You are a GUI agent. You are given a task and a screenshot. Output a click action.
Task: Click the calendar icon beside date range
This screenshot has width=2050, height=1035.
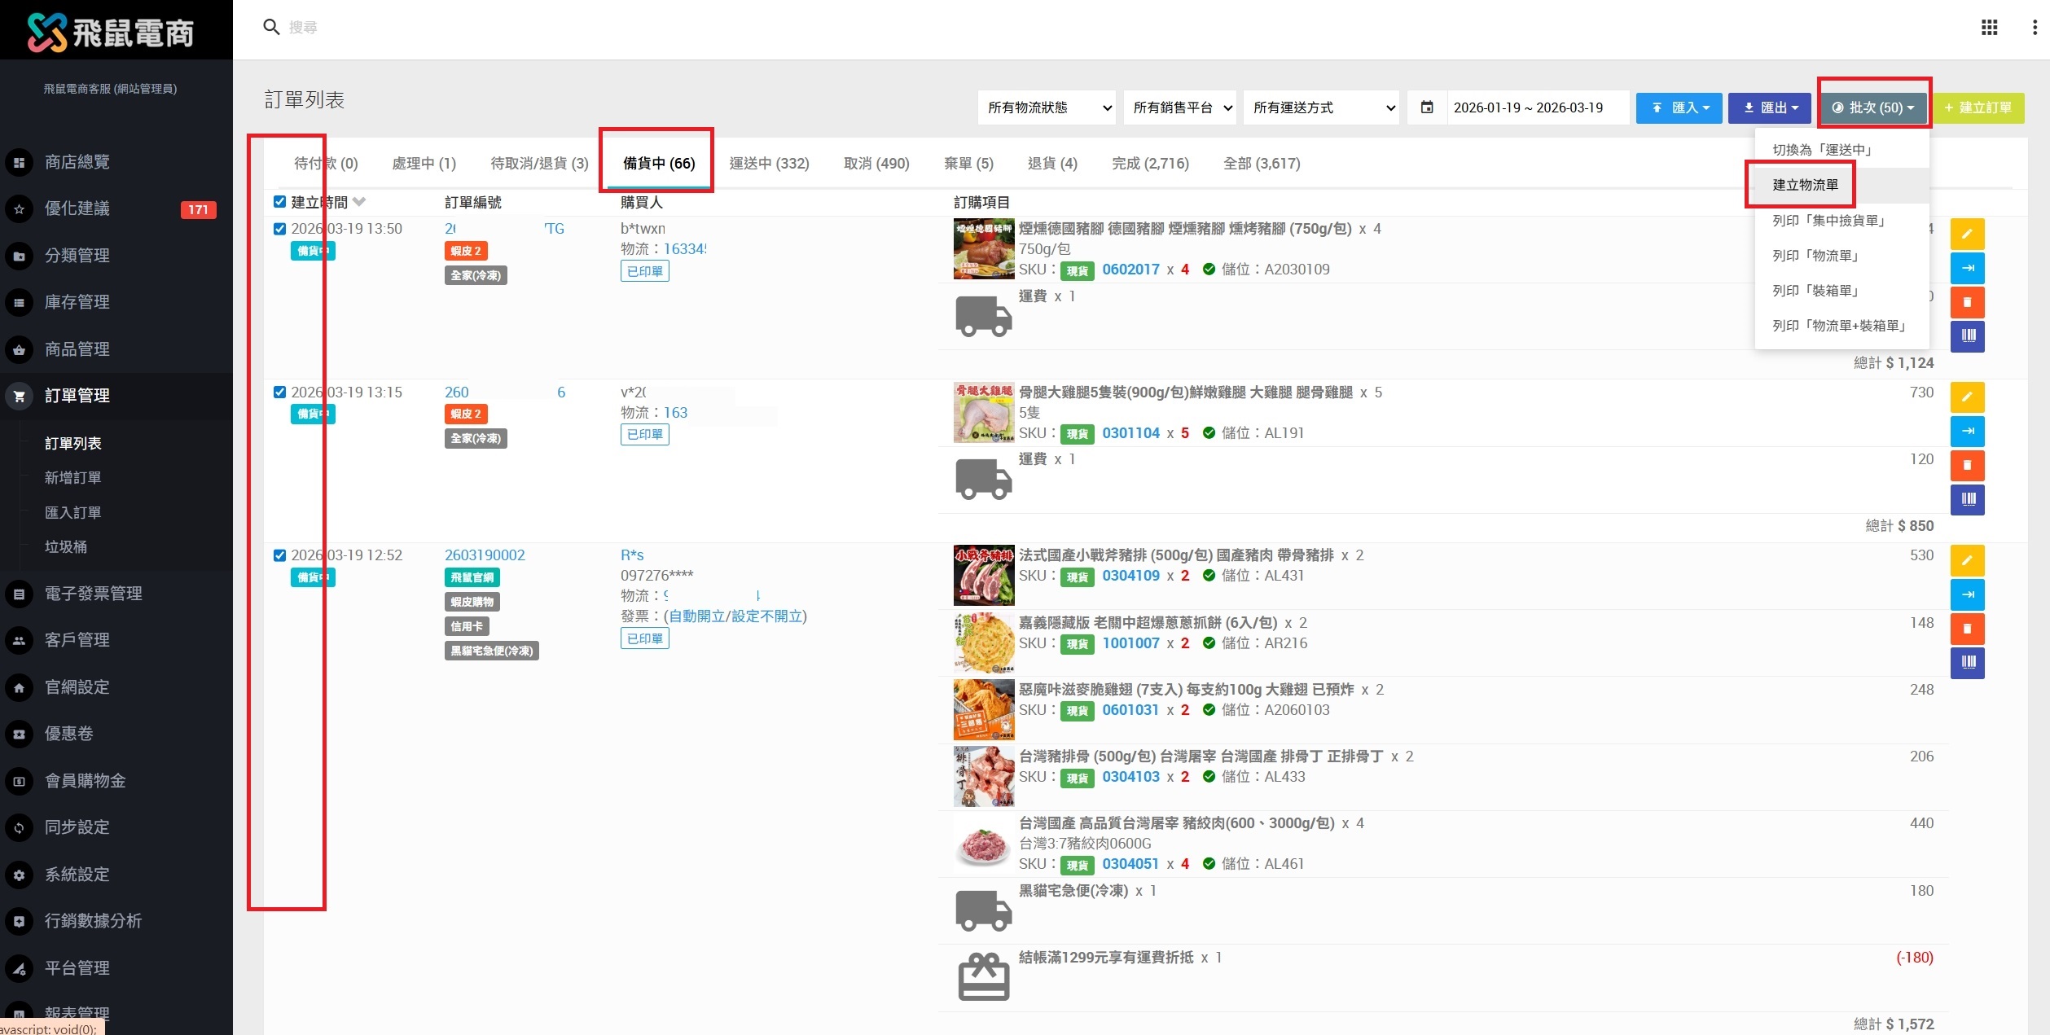click(x=1427, y=107)
